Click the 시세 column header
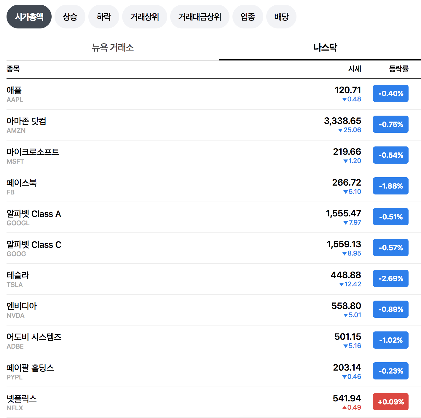 (x=355, y=69)
